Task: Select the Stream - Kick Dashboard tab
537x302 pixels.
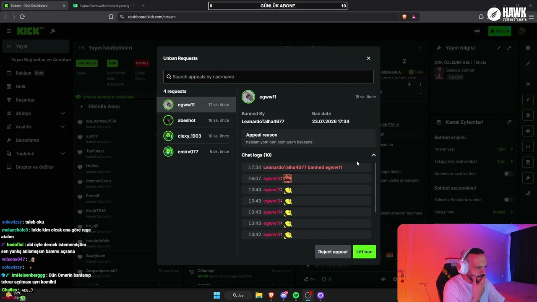Action: pyautogui.click(x=35, y=5)
